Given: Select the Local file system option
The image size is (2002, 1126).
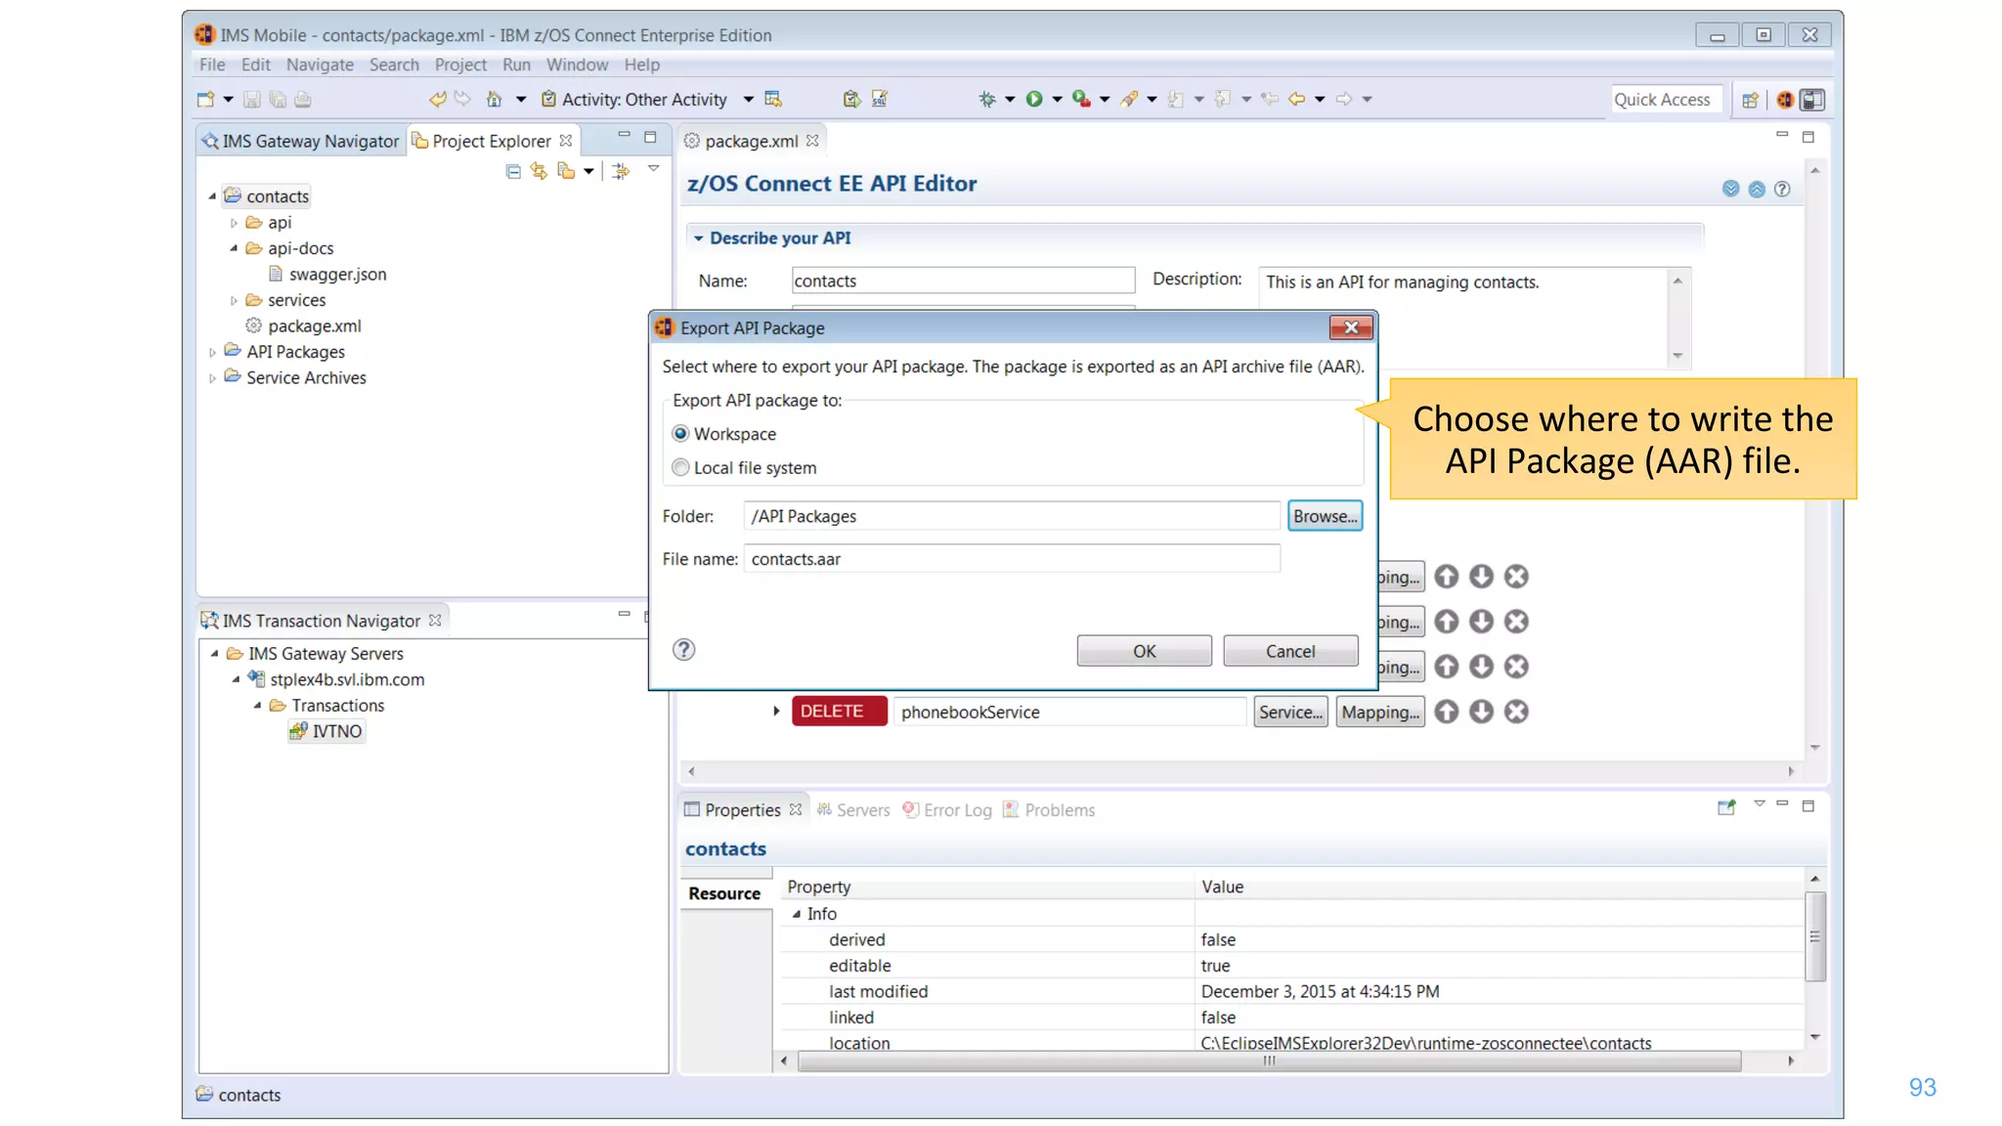Looking at the screenshot, I should coord(680,467).
